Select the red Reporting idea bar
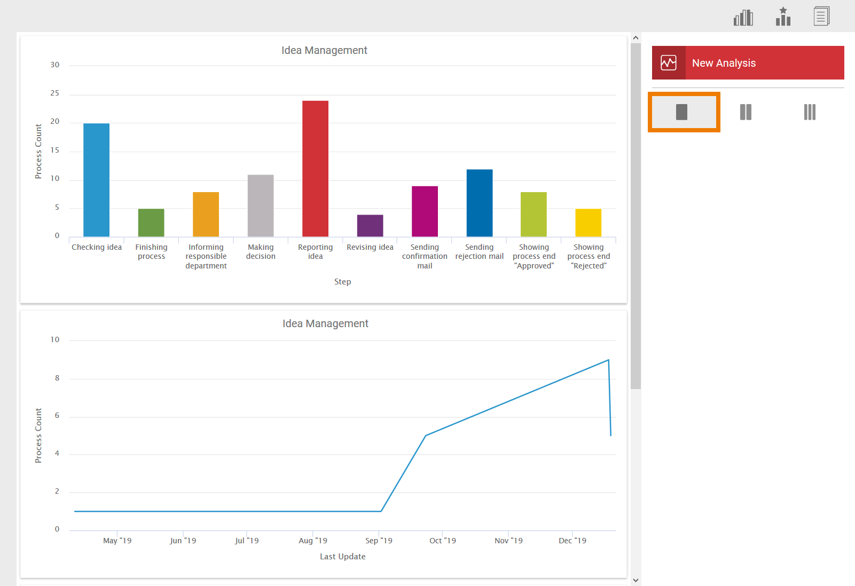855x586 pixels. click(315, 169)
